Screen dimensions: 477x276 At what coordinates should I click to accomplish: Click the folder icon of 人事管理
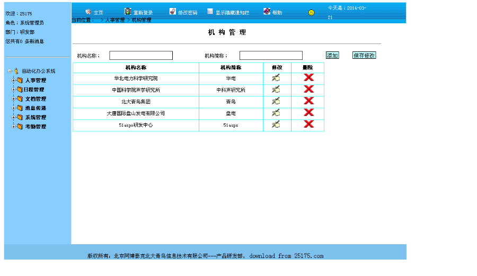coord(20,80)
